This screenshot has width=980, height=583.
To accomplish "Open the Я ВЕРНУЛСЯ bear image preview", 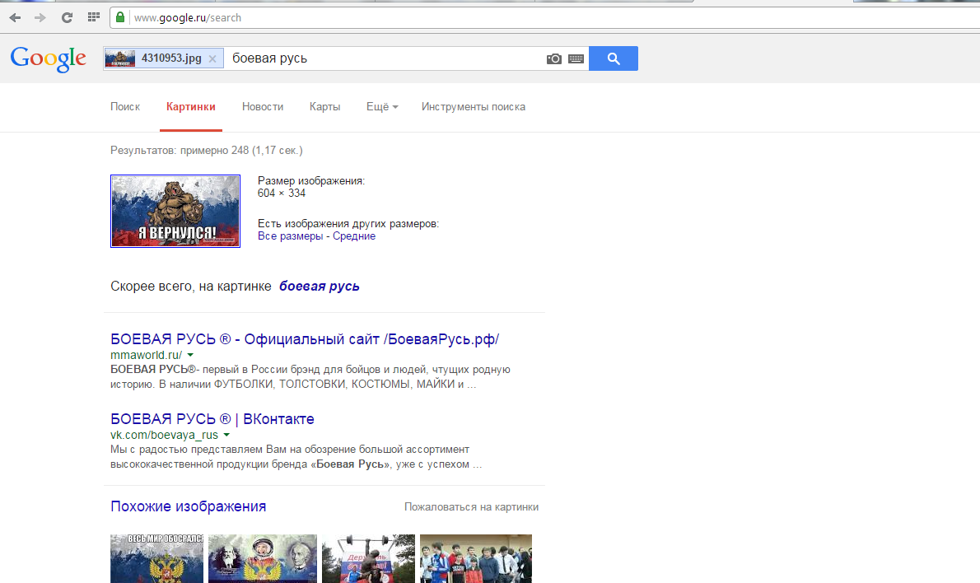I will click(175, 211).
